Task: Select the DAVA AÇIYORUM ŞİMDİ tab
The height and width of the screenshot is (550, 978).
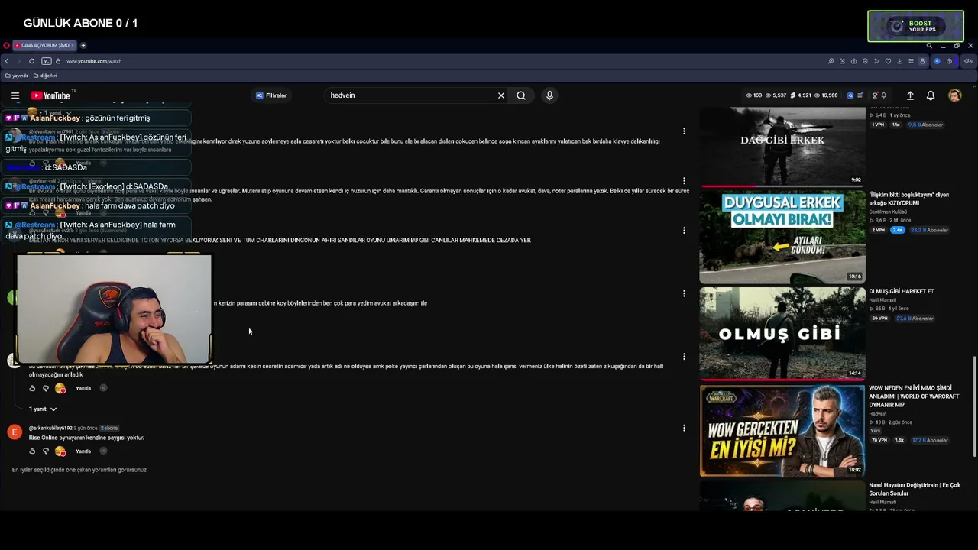Action: point(44,45)
